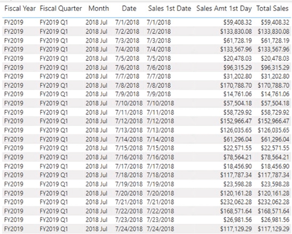Select $117,129.29 in Total Sales column
The image size is (292, 234).
pos(273,229)
